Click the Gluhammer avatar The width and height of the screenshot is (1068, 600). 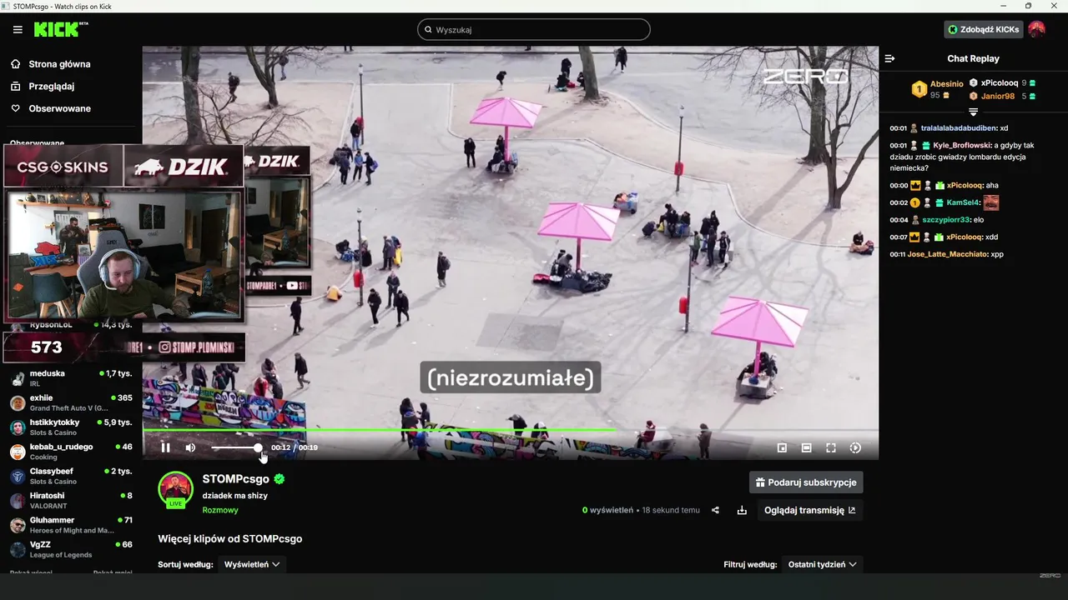[17, 525]
